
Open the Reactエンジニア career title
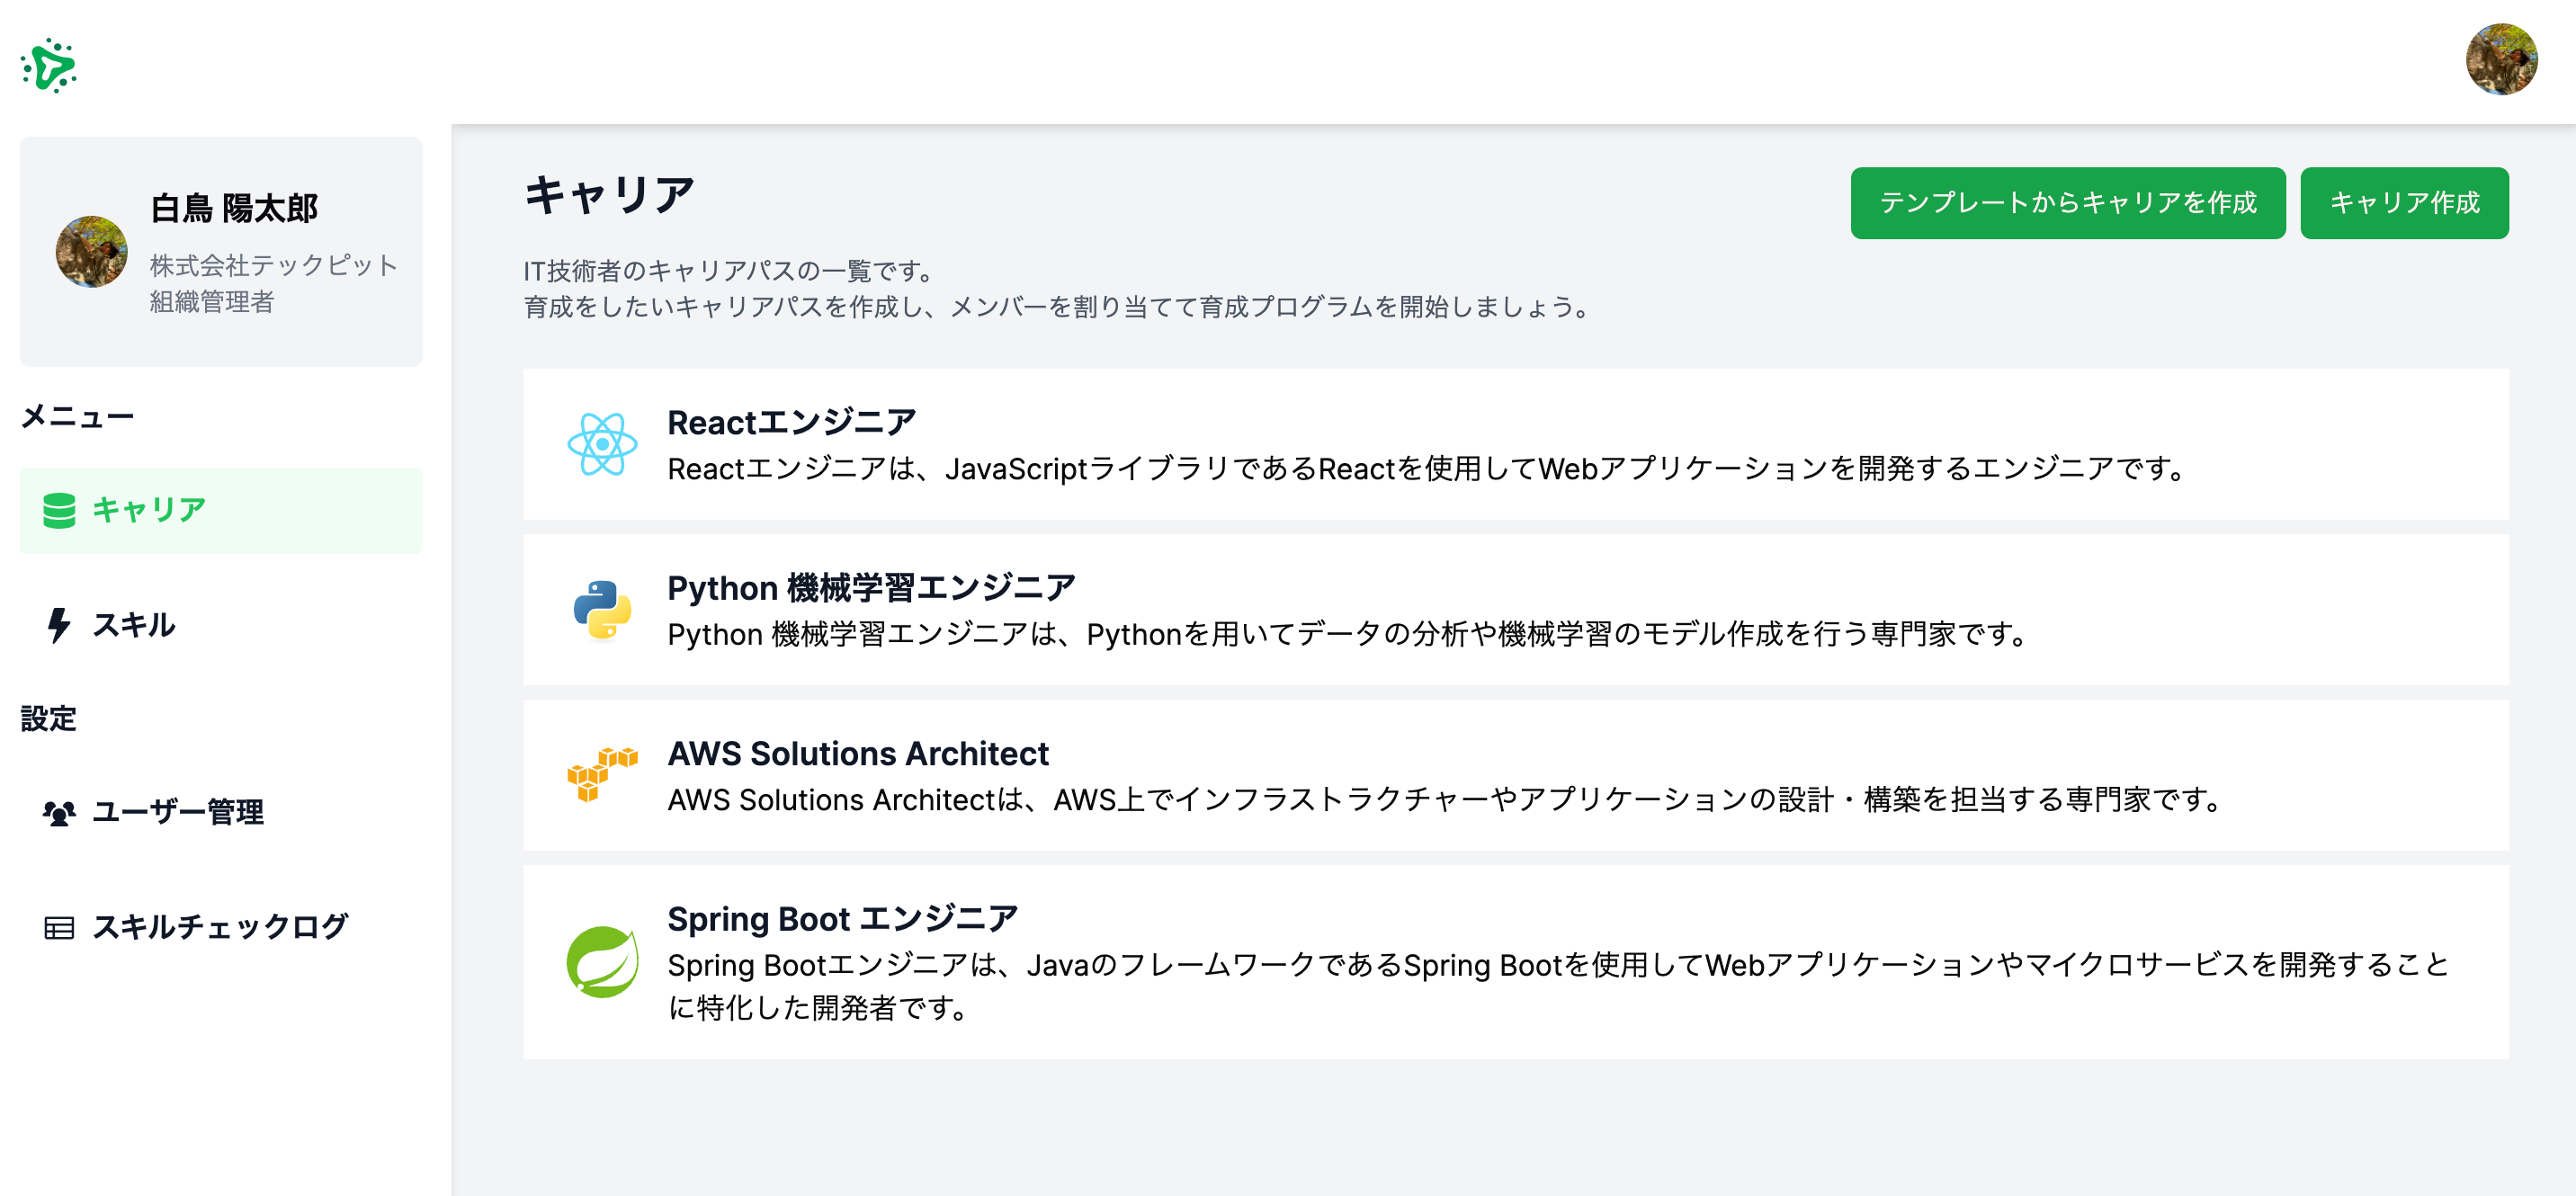[x=791, y=422]
